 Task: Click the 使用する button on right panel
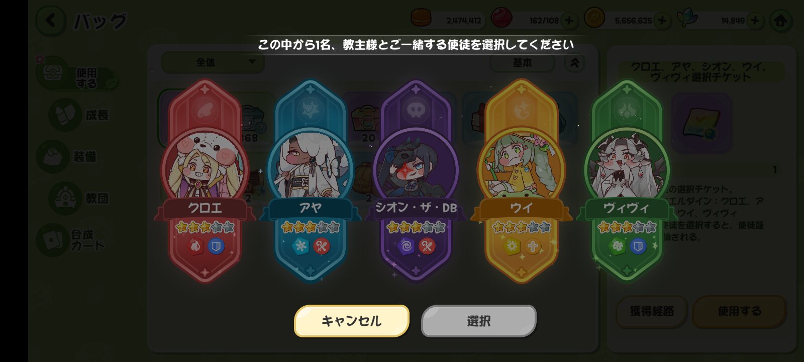click(x=739, y=311)
